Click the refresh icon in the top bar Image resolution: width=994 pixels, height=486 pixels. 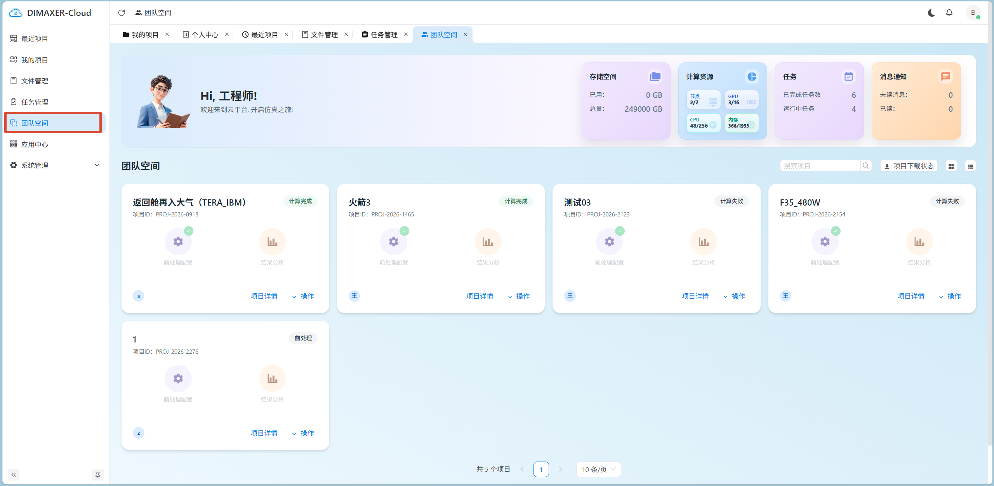tap(122, 13)
